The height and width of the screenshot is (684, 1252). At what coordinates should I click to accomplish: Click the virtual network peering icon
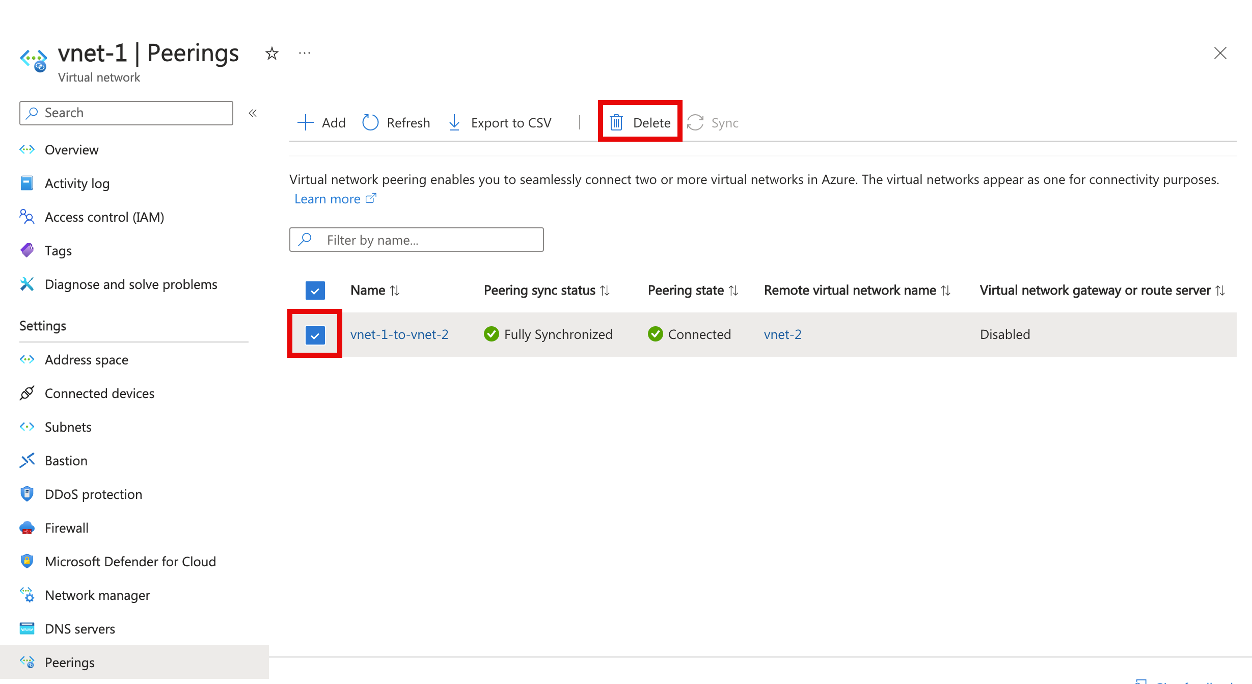pos(26,662)
